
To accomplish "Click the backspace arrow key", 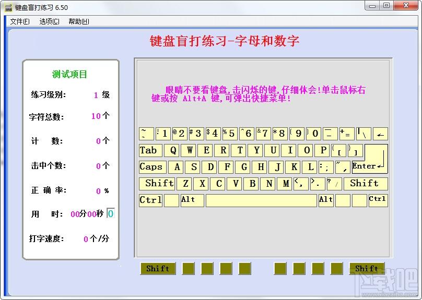I will [x=380, y=134].
